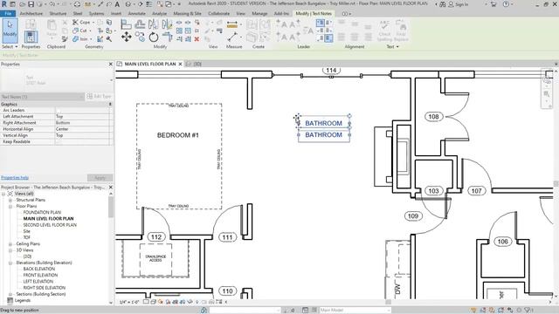
Task: Toggle bottom-left leader attachment option
Action: 321,38
